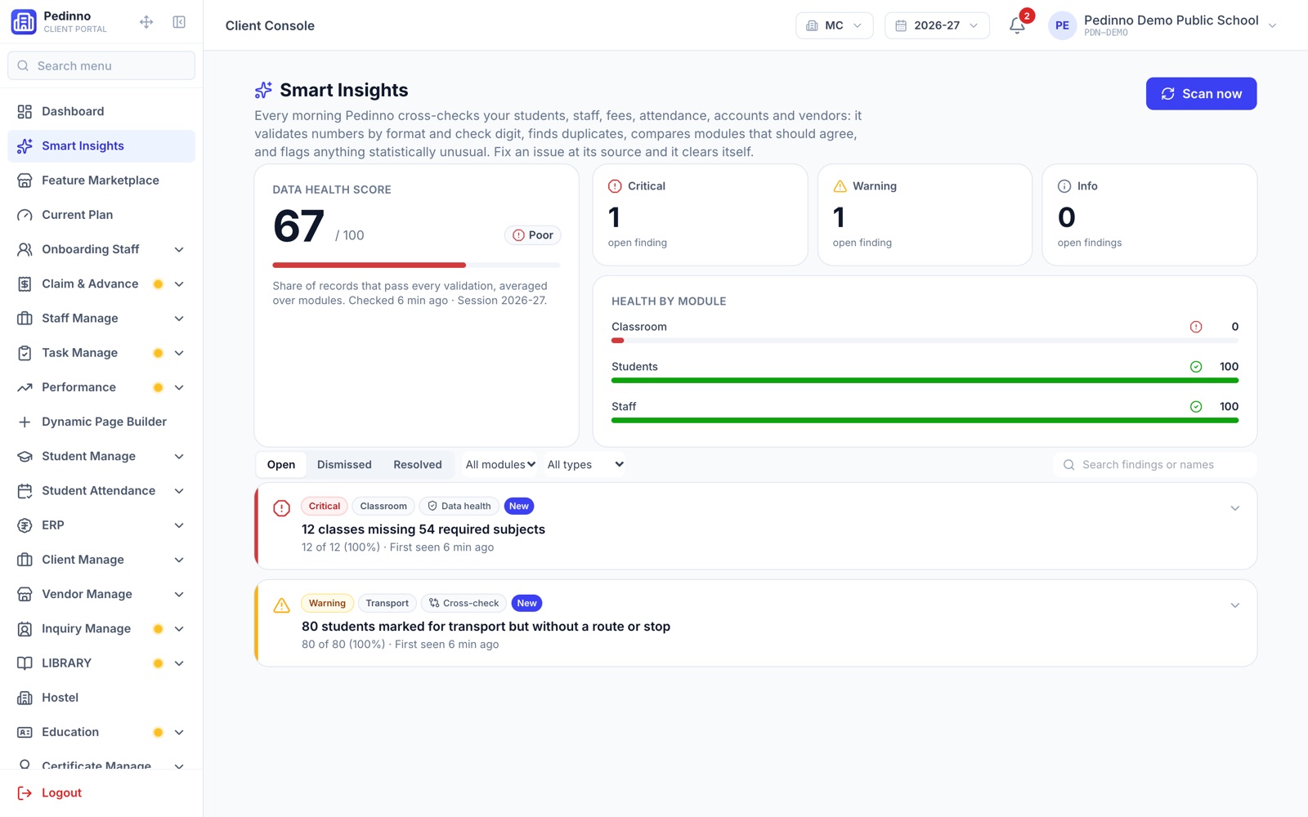Viewport: 1308px width, 817px height.
Task: Switch to the Dismissed findings tab
Action: coord(344,465)
